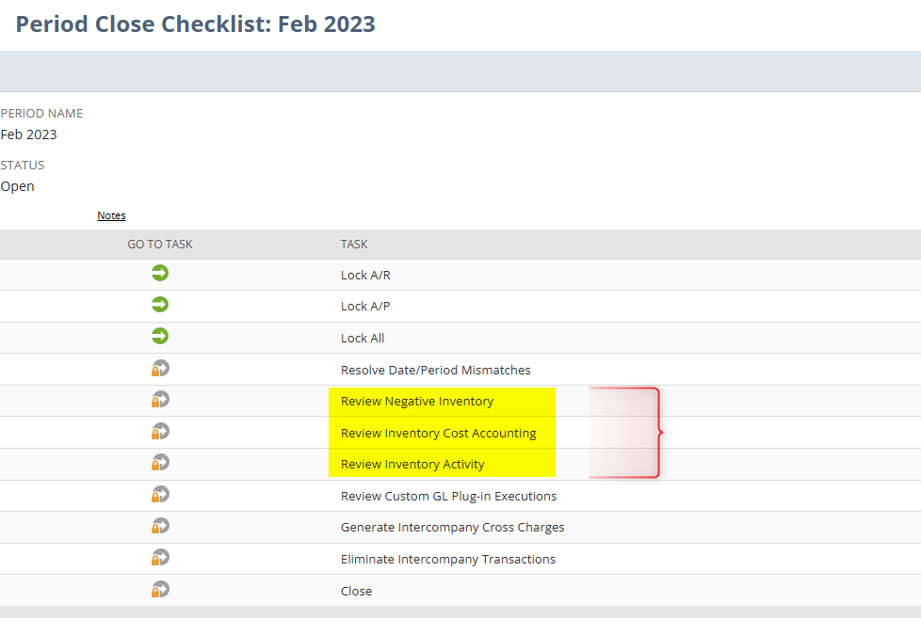Image resolution: width=921 pixels, height=618 pixels.
Task: Open the Lock A/P task
Action: coord(365,305)
